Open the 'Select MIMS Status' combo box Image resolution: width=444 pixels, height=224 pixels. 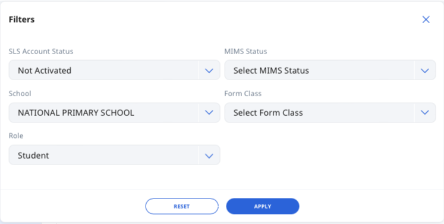(x=330, y=70)
